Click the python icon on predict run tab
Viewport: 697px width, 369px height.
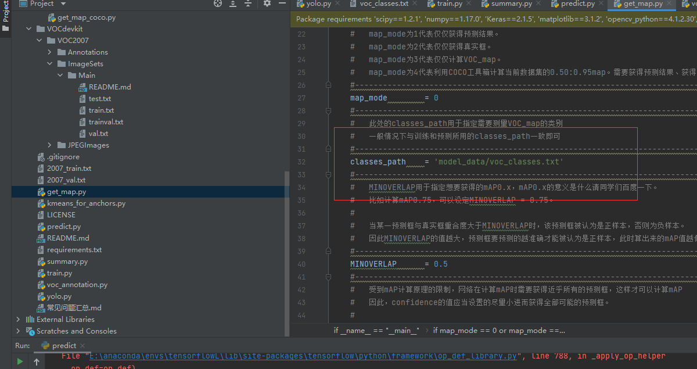click(45, 345)
